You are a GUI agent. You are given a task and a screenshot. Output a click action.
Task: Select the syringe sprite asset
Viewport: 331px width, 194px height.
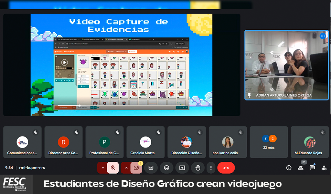click(x=181, y=85)
